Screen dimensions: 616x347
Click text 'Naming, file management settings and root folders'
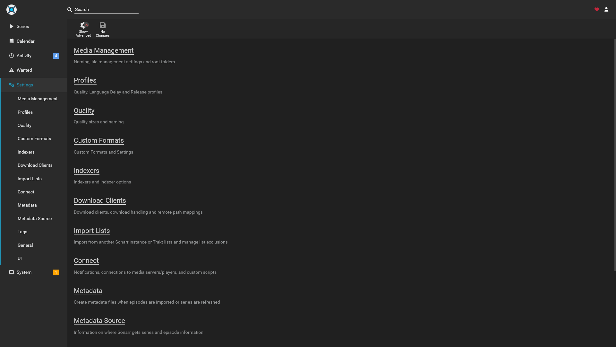click(x=124, y=62)
